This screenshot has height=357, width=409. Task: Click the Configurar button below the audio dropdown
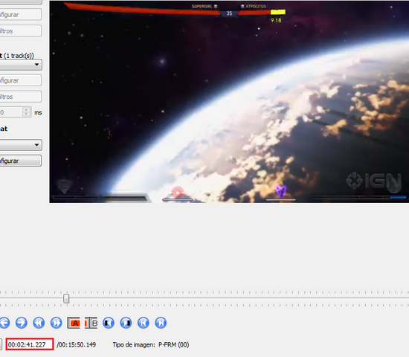pos(20,80)
